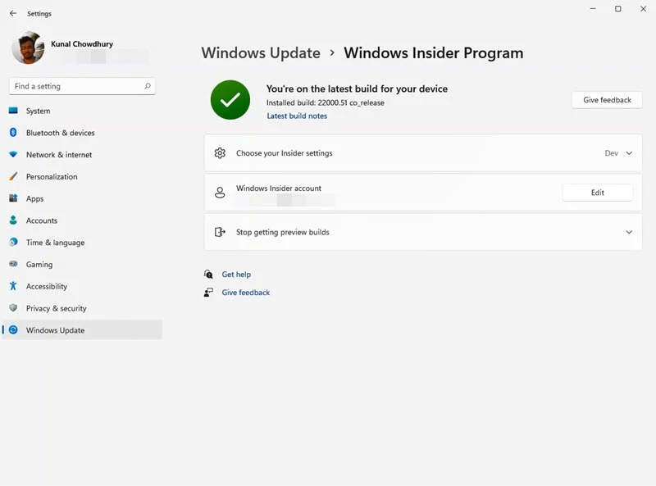656x486 pixels.
Task: Click the feedback person icon at bottom
Action: point(208,293)
